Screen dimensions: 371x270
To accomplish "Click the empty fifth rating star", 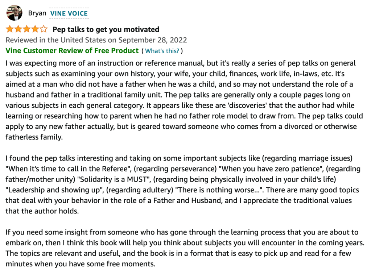I will point(44,29).
